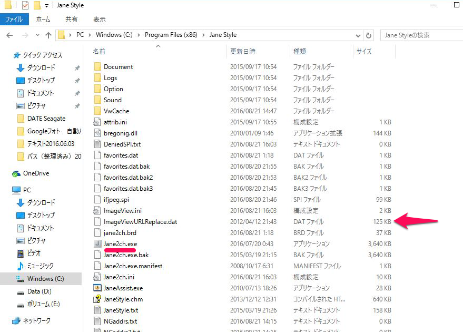
Task: Open the Recent locations dropdown arrow
Action: click(37, 35)
